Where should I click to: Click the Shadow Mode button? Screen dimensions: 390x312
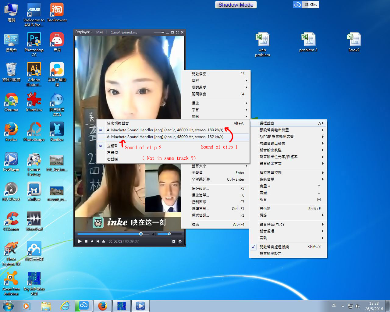tap(236, 5)
